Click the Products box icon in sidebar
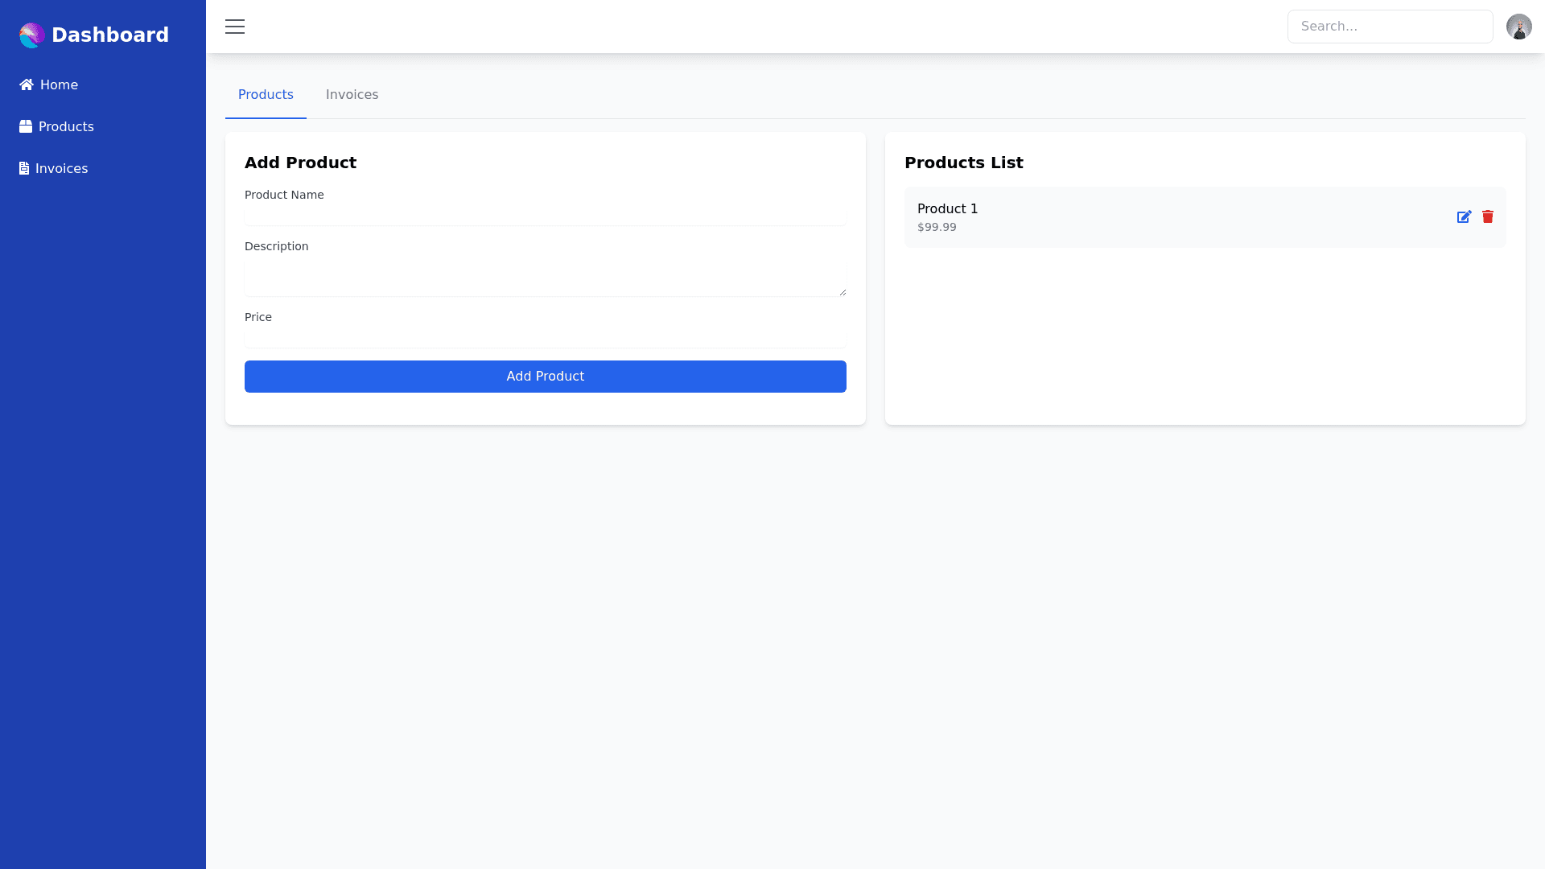Viewport: 1545px width, 869px height. tap(26, 126)
